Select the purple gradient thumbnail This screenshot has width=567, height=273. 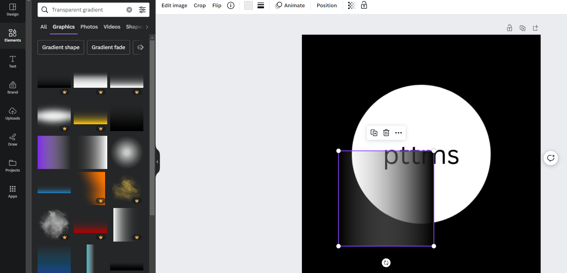click(x=54, y=152)
